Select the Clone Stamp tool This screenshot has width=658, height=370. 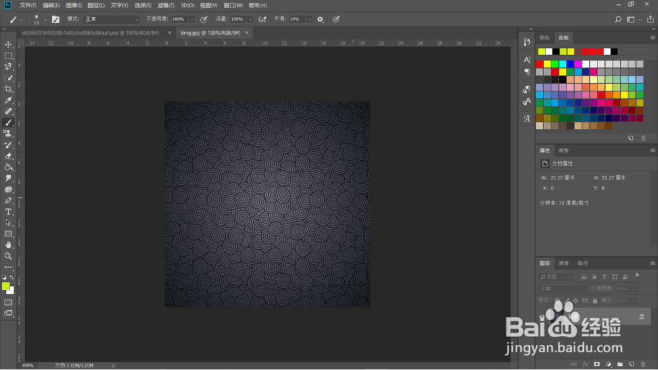coord(8,133)
